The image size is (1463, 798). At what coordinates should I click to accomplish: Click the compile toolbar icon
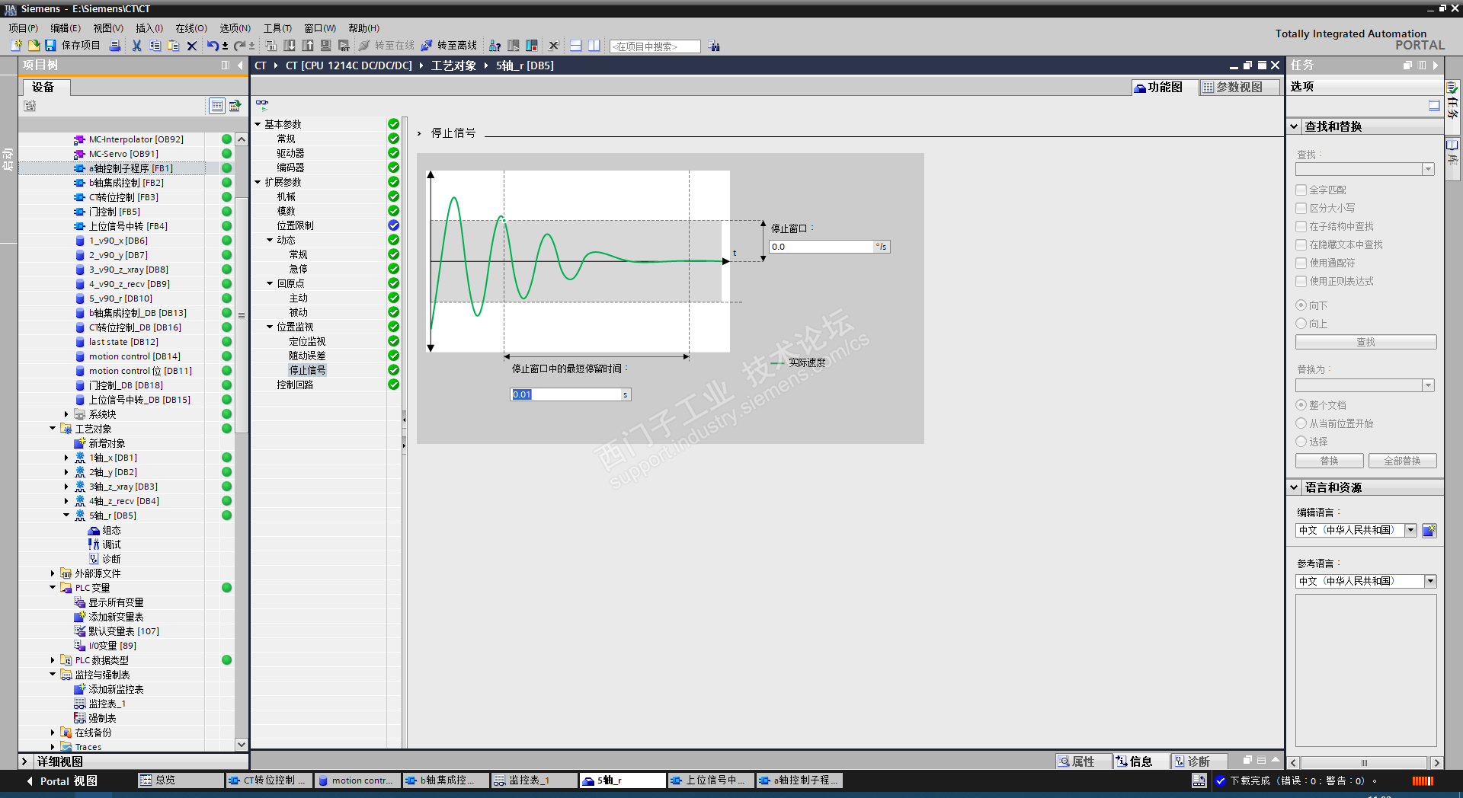271,46
